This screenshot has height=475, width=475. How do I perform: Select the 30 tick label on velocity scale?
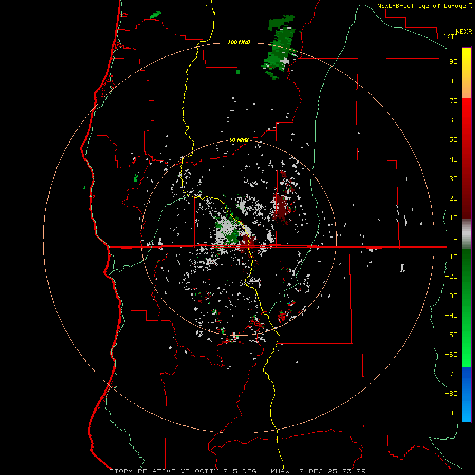(x=453, y=179)
